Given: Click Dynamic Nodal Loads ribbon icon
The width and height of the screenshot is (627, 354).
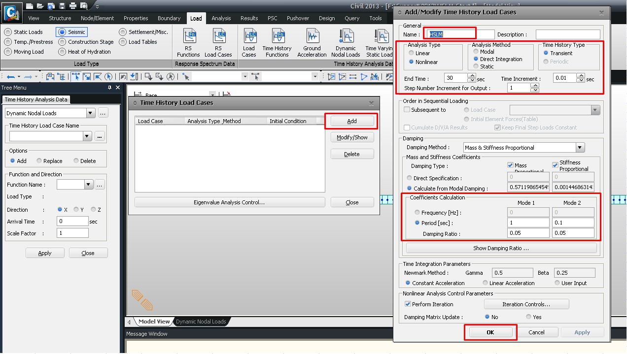Looking at the screenshot, I should pyautogui.click(x=346, y=43).
